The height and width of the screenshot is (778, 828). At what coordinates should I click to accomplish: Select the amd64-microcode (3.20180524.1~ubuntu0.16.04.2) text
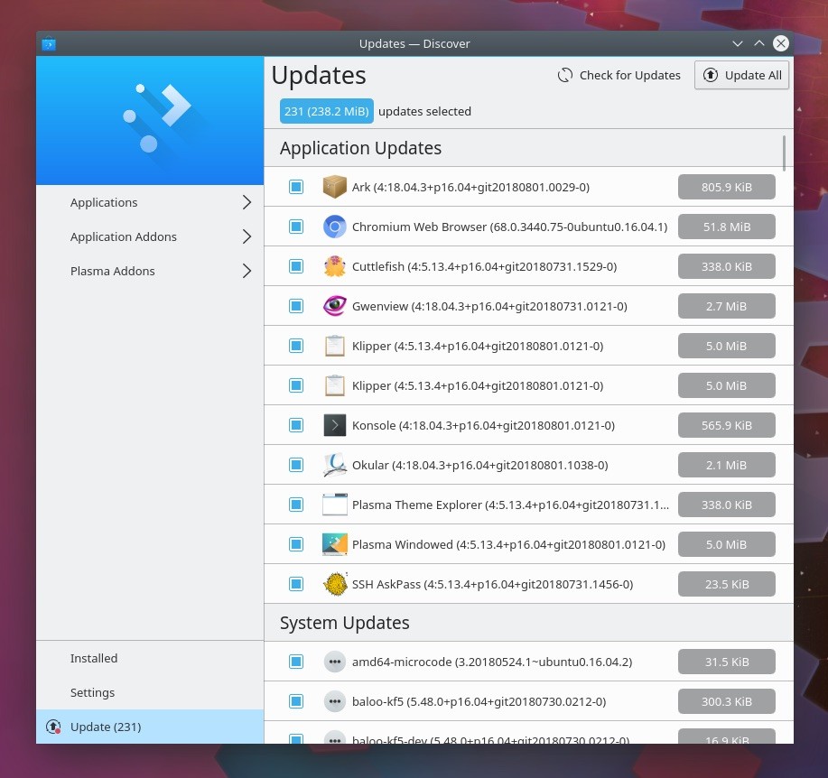491,662
